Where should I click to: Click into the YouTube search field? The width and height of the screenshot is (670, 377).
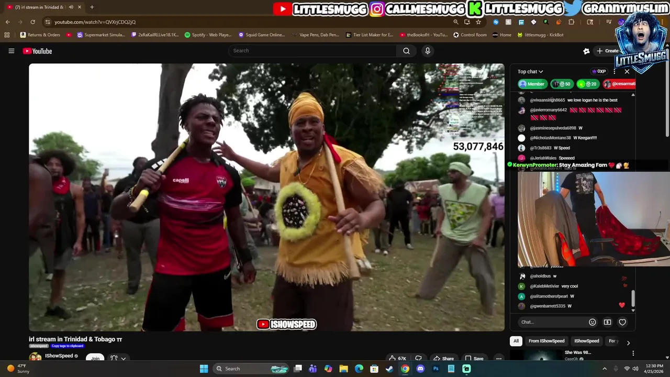(x=312, y=51)
